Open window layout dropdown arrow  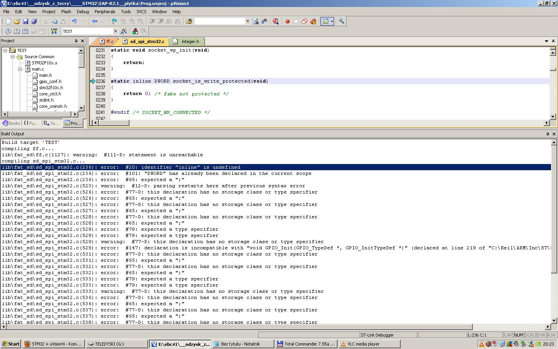(x=332, y=21)
